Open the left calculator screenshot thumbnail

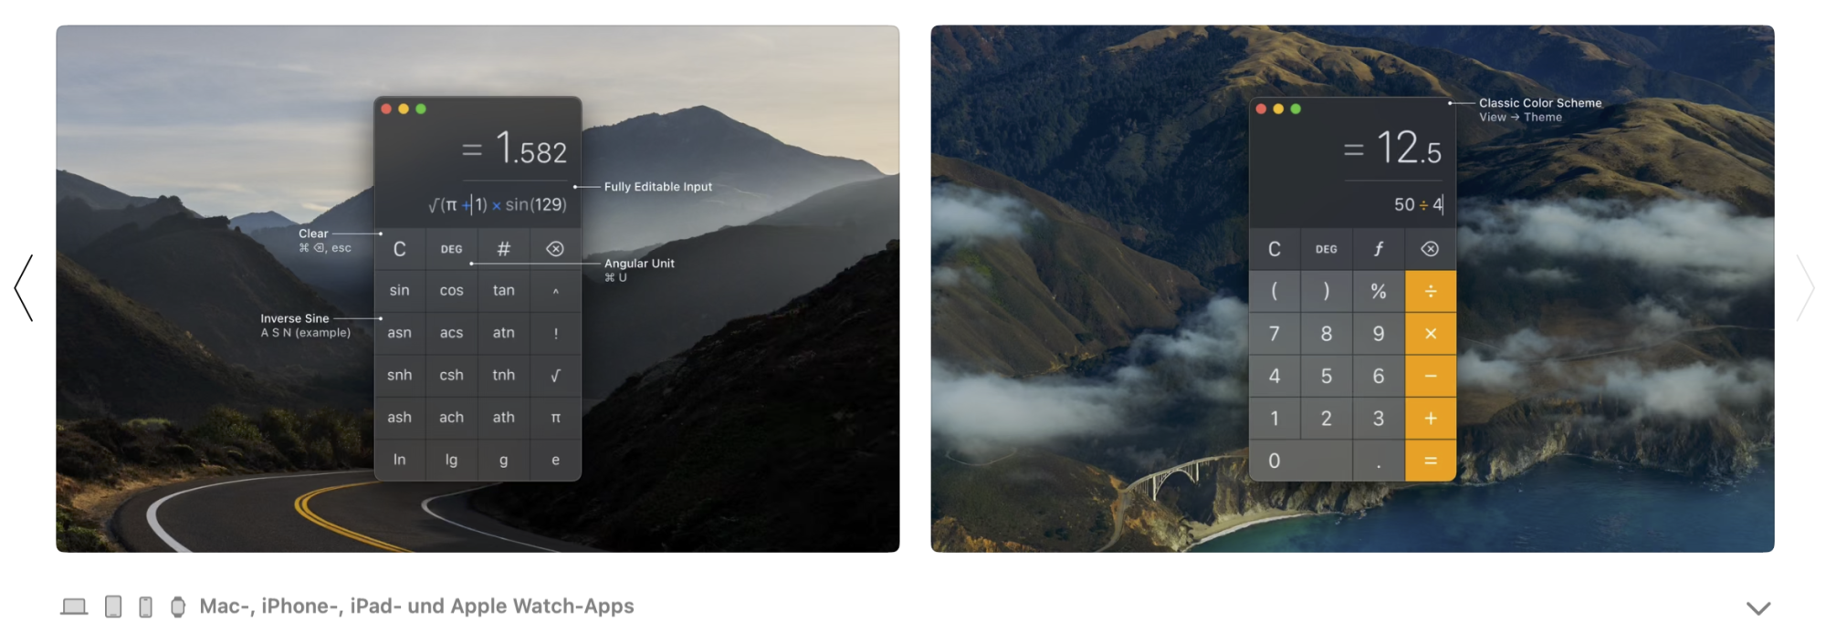pyautogui.click(x=477, y=288)
